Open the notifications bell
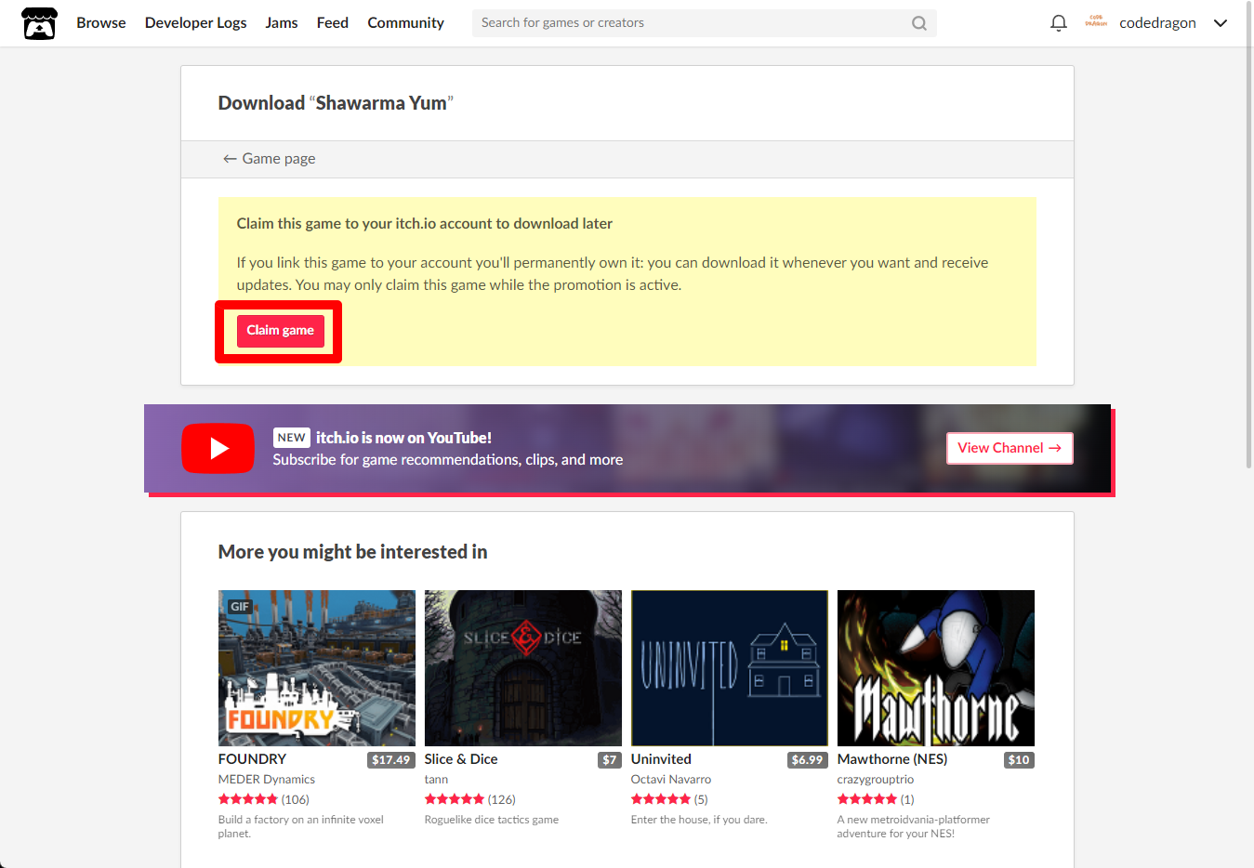This screenshot has width=1254, height=868. coord(1058,23)
